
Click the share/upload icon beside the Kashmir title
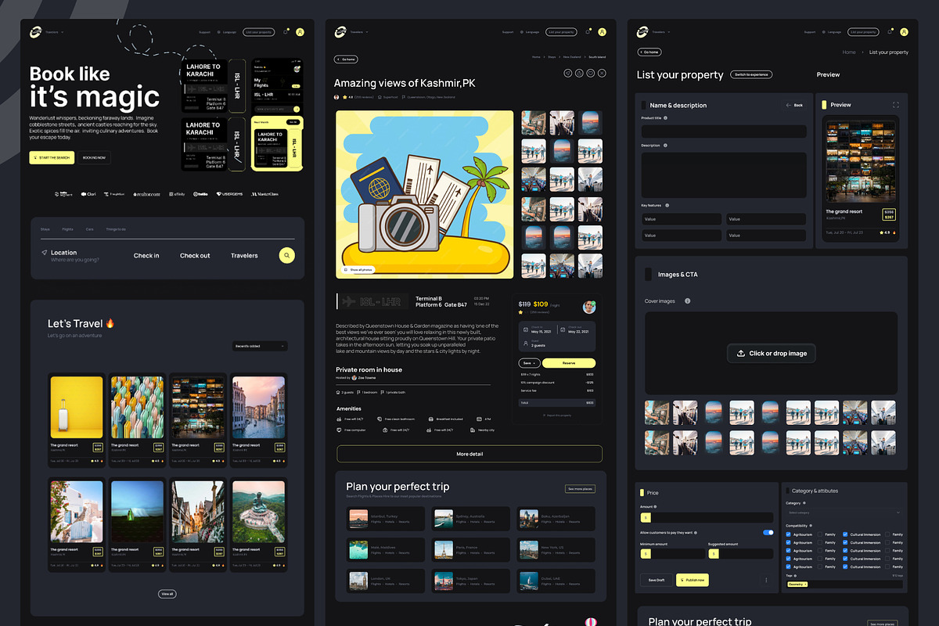point(579,73)
